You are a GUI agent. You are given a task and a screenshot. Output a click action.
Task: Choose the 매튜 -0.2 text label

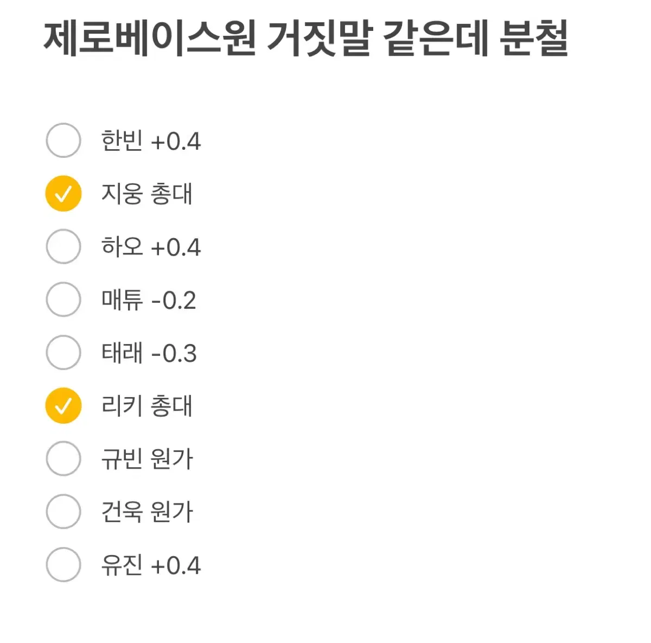[x=149, y=300]
